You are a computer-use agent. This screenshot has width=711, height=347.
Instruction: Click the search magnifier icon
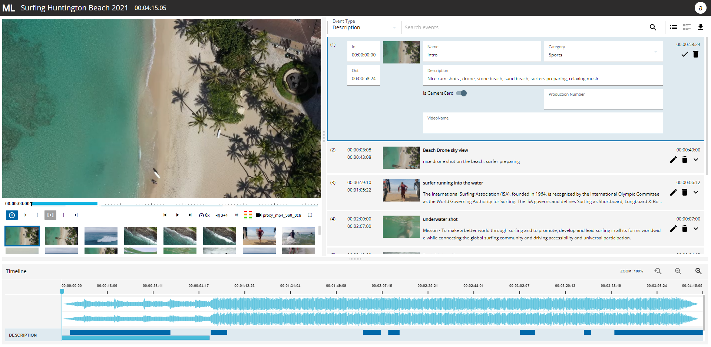tap(653, 27)
